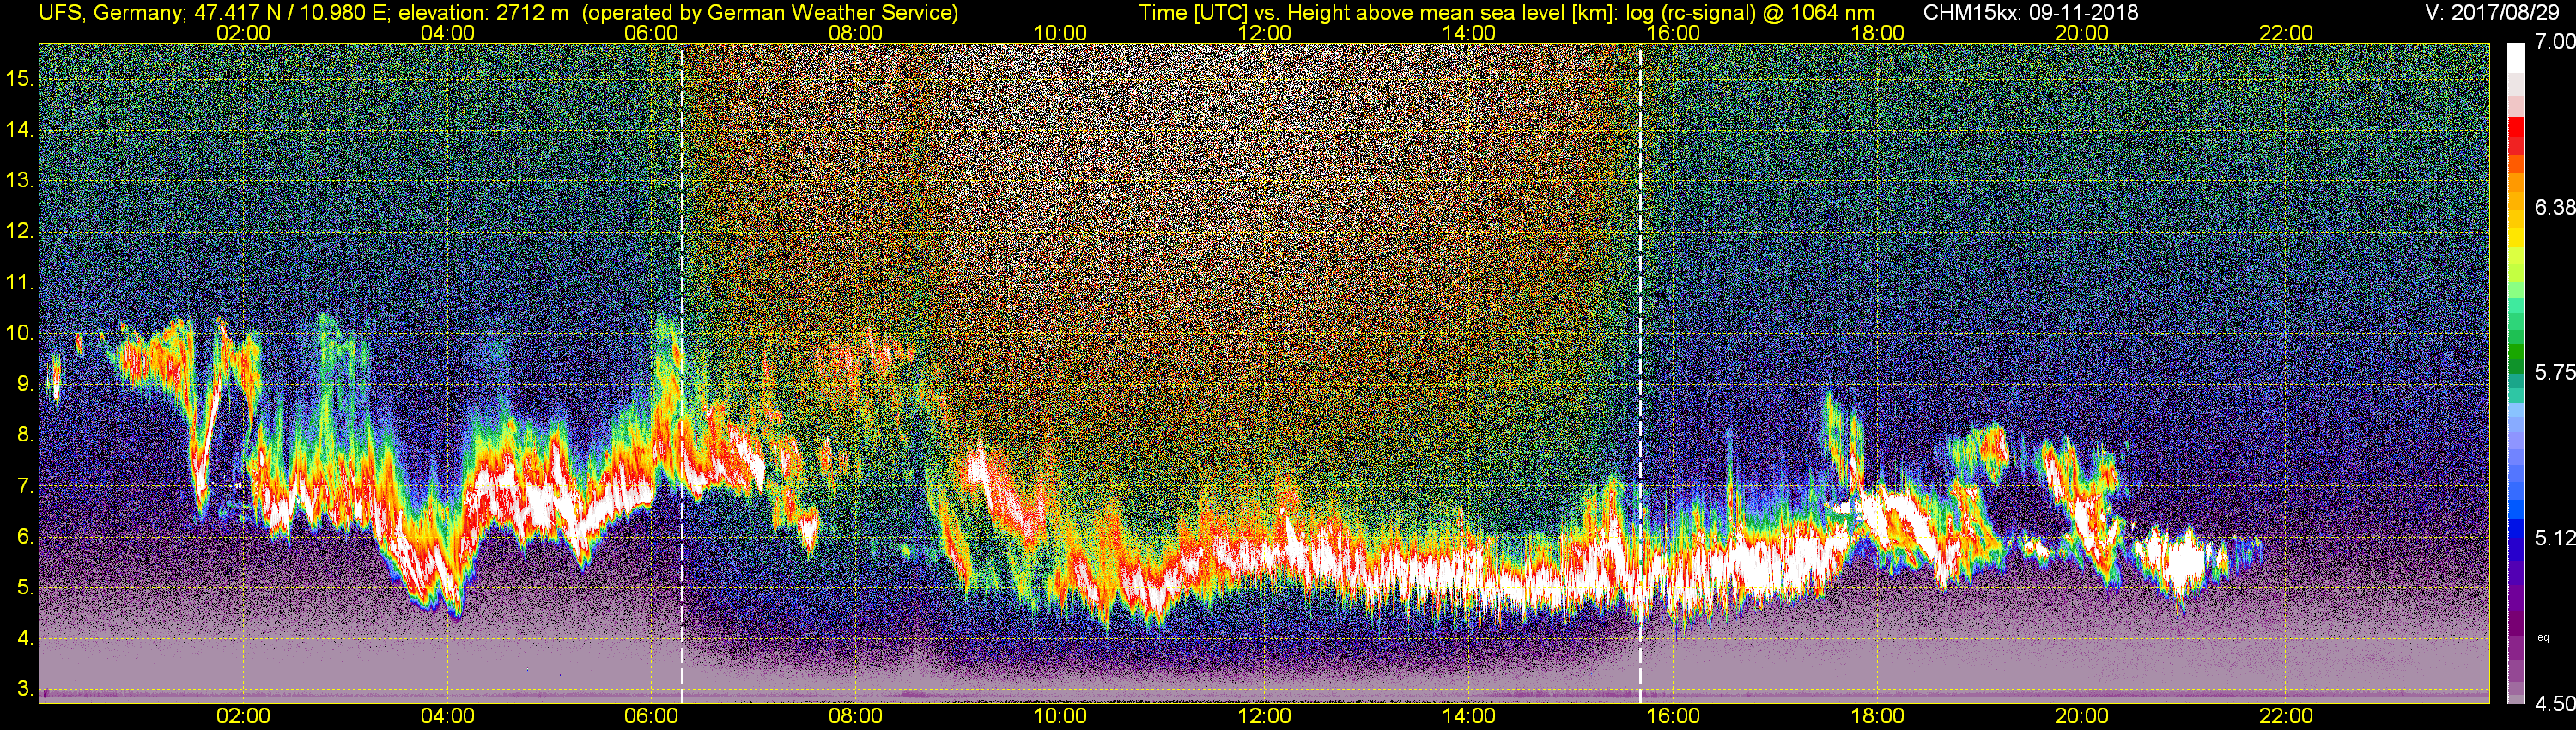Click the '10.' height axis label

[x=20, y=333]
